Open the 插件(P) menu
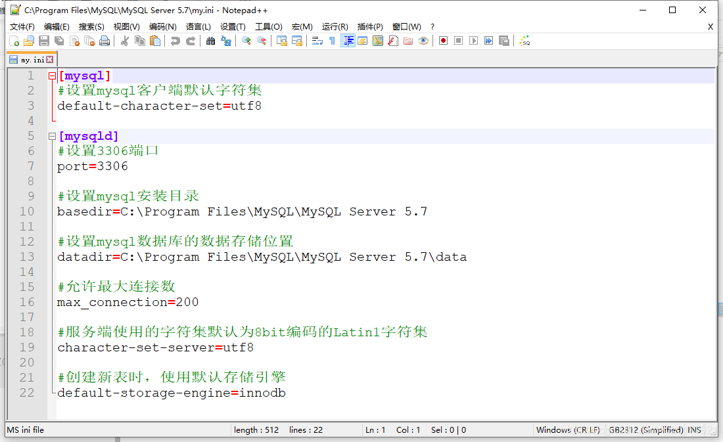This screenshot has height=442, width=723. pyautogui.click(x=370, y=27)
